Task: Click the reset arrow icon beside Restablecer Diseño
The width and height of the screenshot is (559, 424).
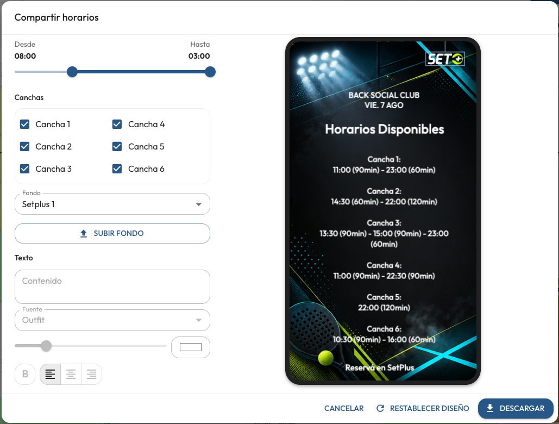Action: [380, 408]
